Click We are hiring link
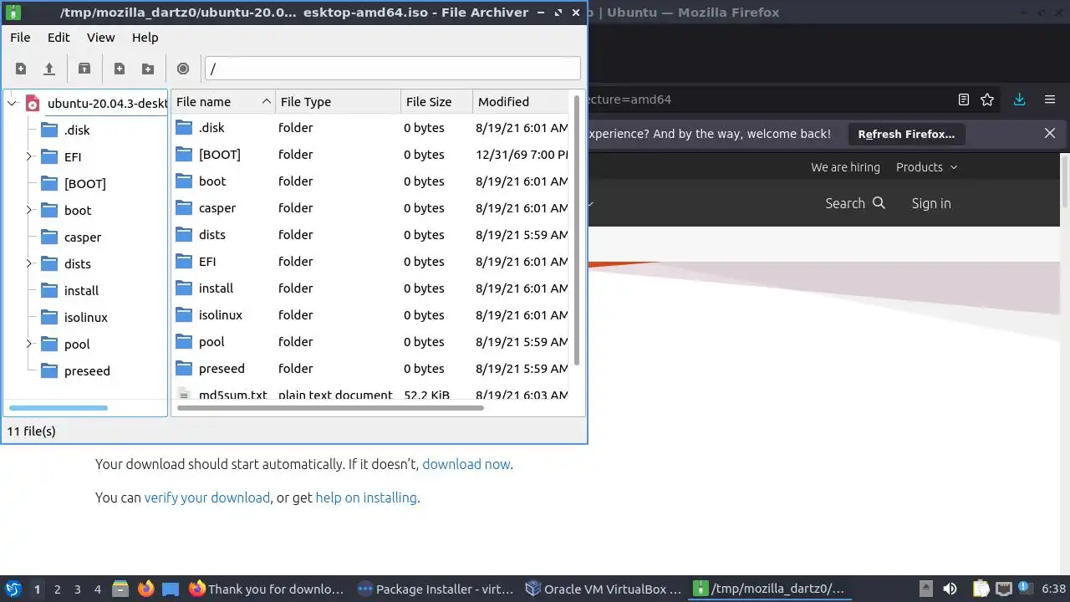The width and height of the screenshot is (1070, 602). [845, 167]
